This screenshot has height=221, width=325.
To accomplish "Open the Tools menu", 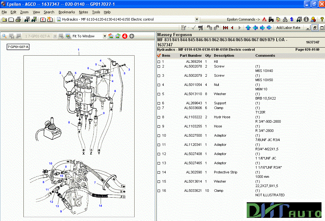I will [x=96, y=12].
